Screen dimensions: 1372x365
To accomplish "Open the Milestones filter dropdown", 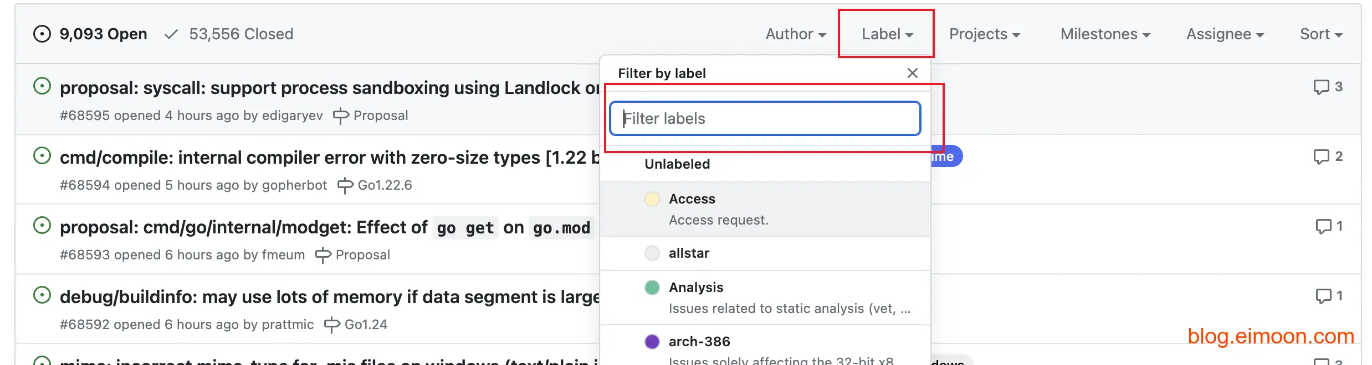I will pos(1105,34).
